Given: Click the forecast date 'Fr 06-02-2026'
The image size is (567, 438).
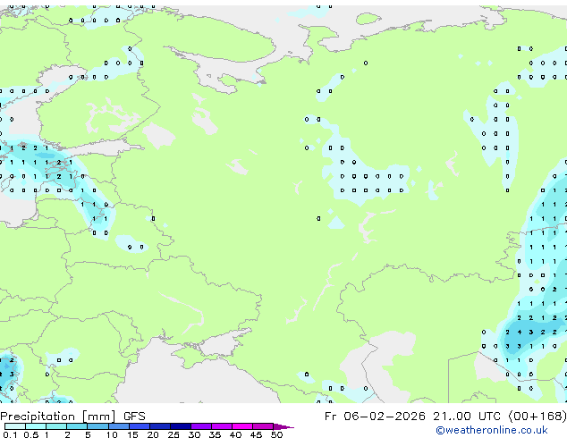Looking at the screenshot, I should [x=375, y=417].
